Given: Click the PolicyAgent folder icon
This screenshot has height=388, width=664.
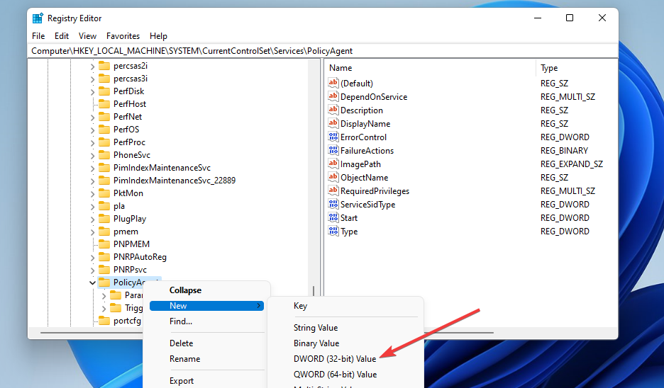Looking at the screenshot, I should click(x=104, y=283).
